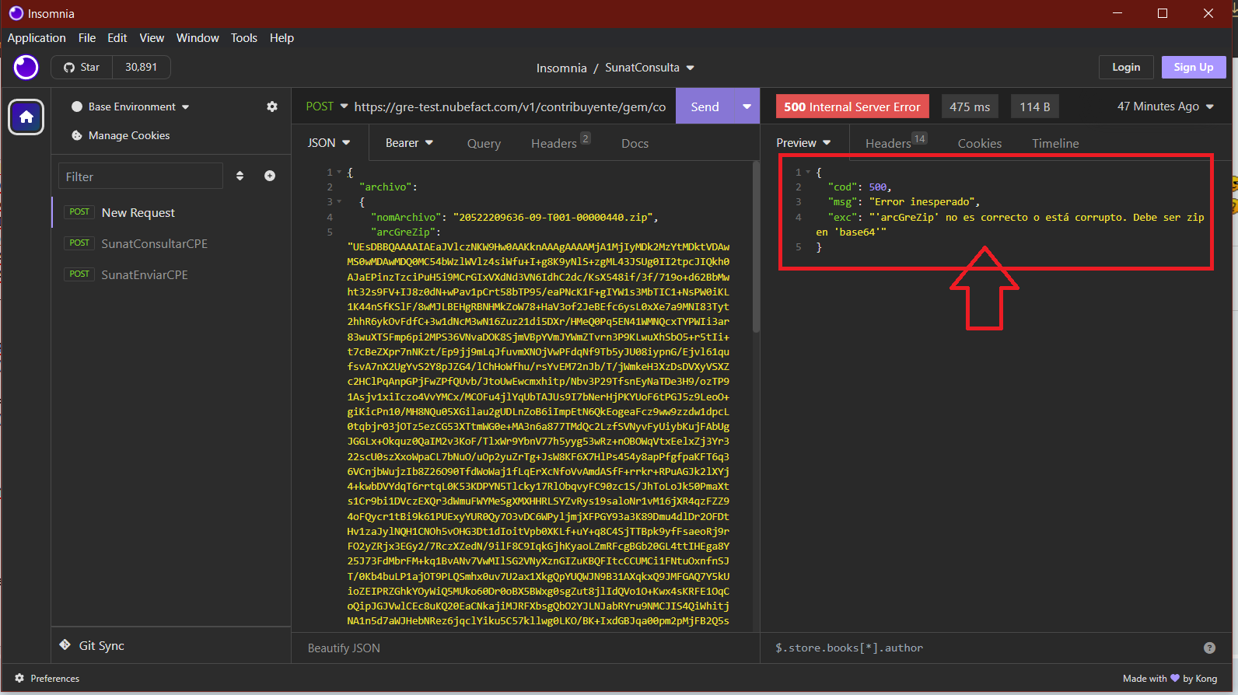Click the sort order icon beside Filter
The image size is (1238, 695).
(240, 176)
